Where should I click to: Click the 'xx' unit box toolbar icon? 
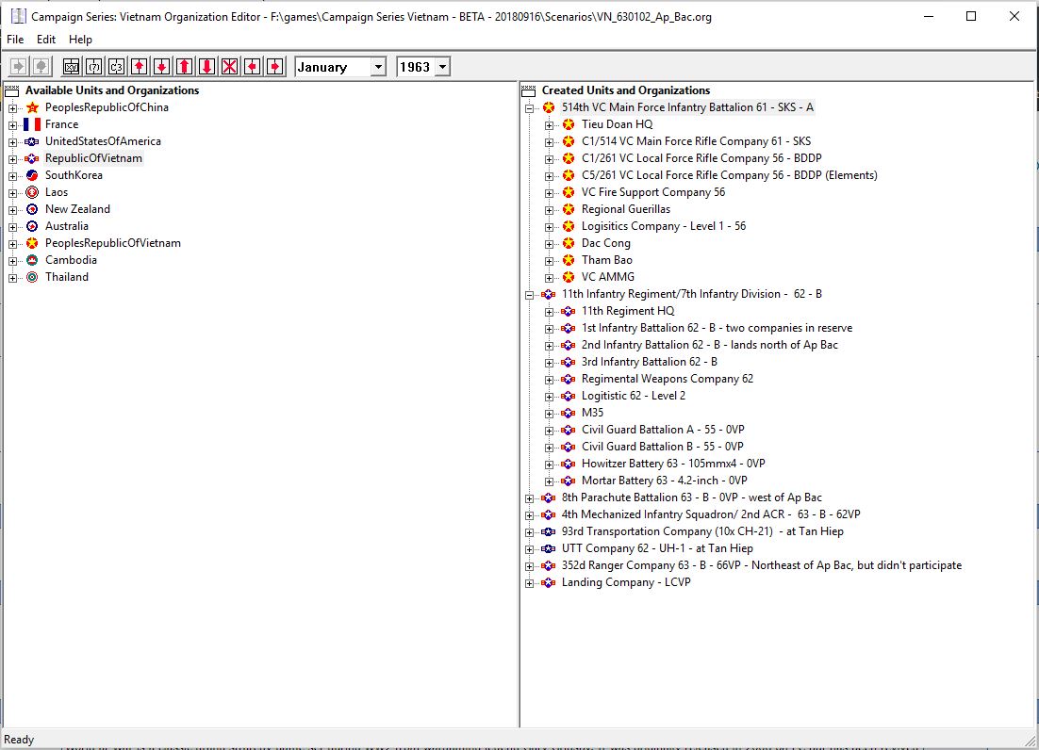(71, 67)
